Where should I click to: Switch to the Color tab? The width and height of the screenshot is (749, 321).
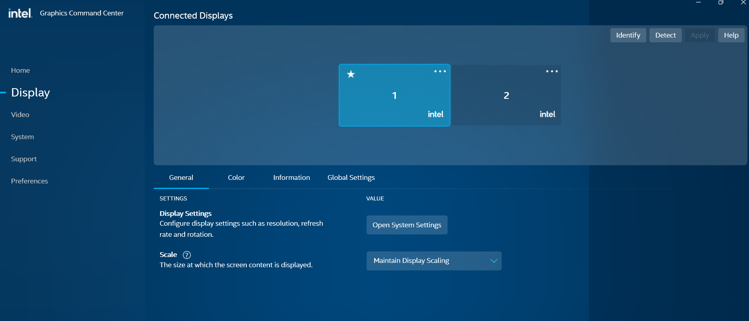pos(236,177)
